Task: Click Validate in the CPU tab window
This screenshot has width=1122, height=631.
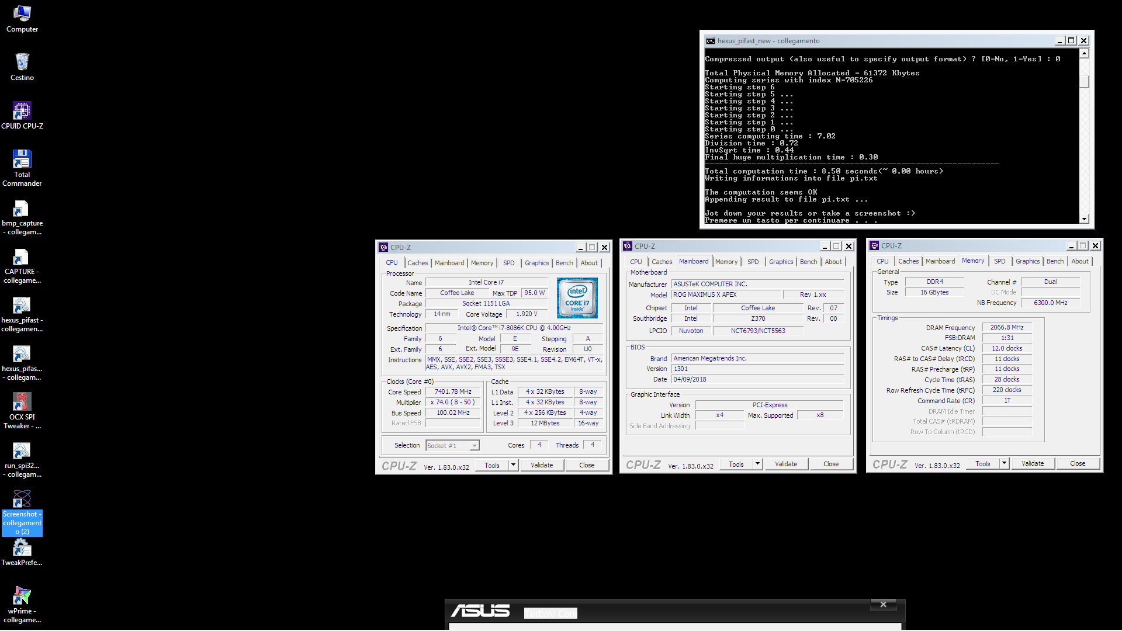Action: (542, 465)
